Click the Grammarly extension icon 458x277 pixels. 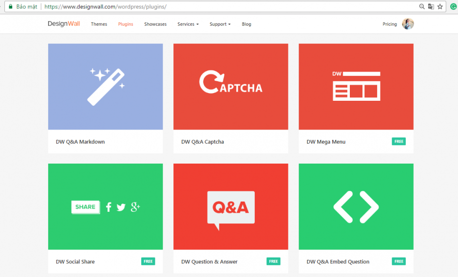(453, 6)
